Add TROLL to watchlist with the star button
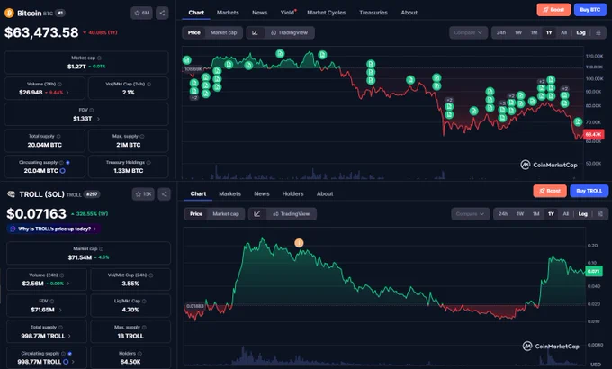This screenshot has width=612, height=369. pyautogui.click(x=143, y=194)
